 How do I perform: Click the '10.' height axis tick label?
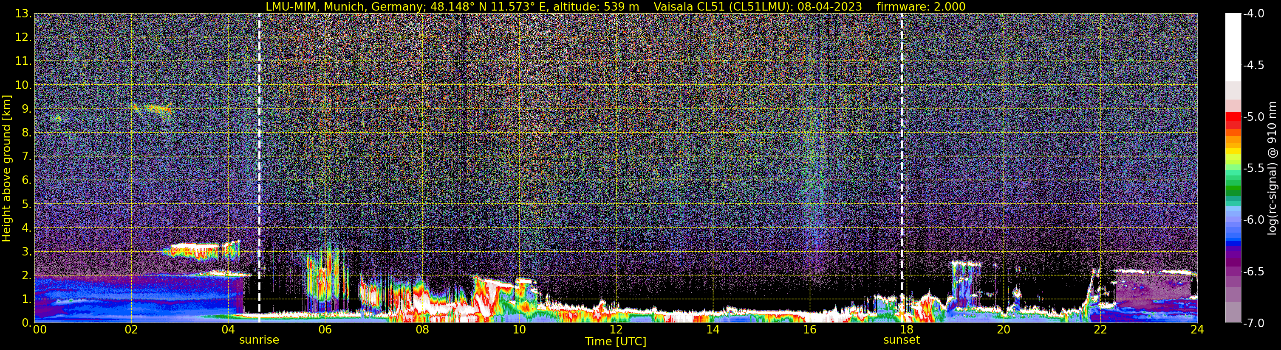click(x=23, y=85)
